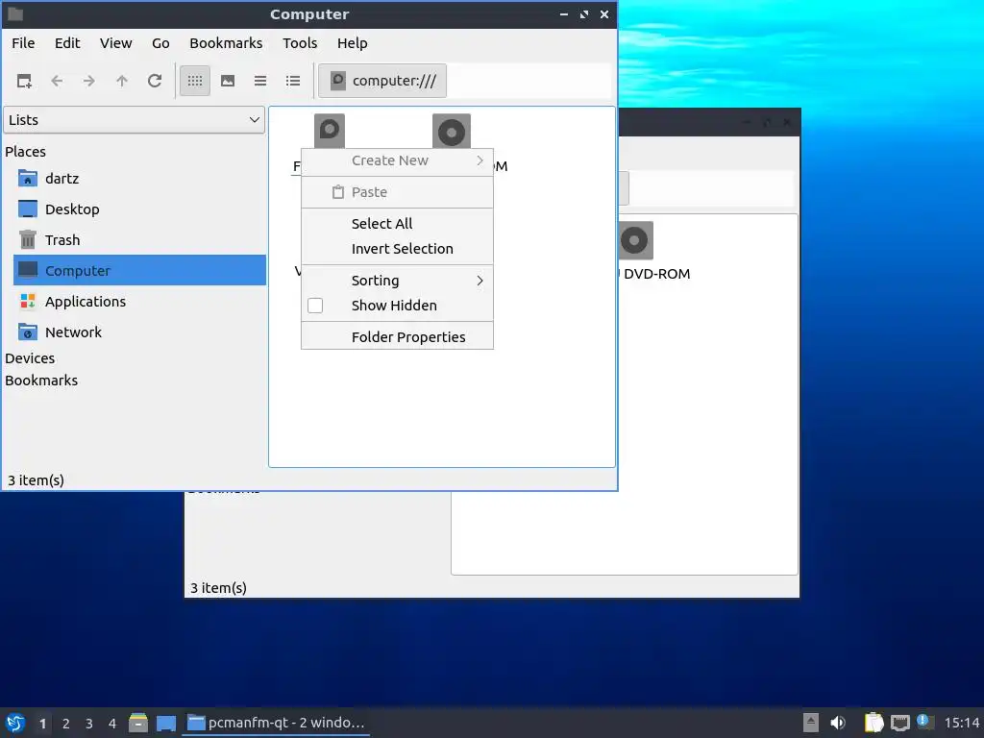Viewport: 984px width, 738px height.
Task: Switch to icon view mode
Action: [x=195, y=81]
